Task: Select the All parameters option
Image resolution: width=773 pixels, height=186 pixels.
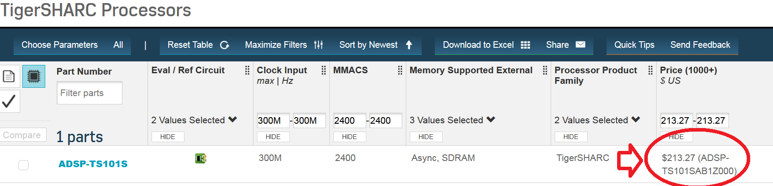Action: pos(118,45)
